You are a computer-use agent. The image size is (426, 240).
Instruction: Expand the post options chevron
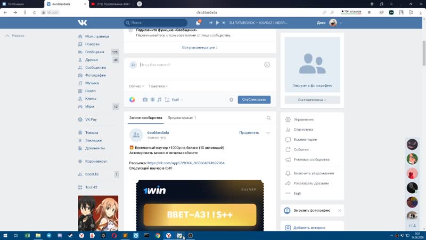268,133
